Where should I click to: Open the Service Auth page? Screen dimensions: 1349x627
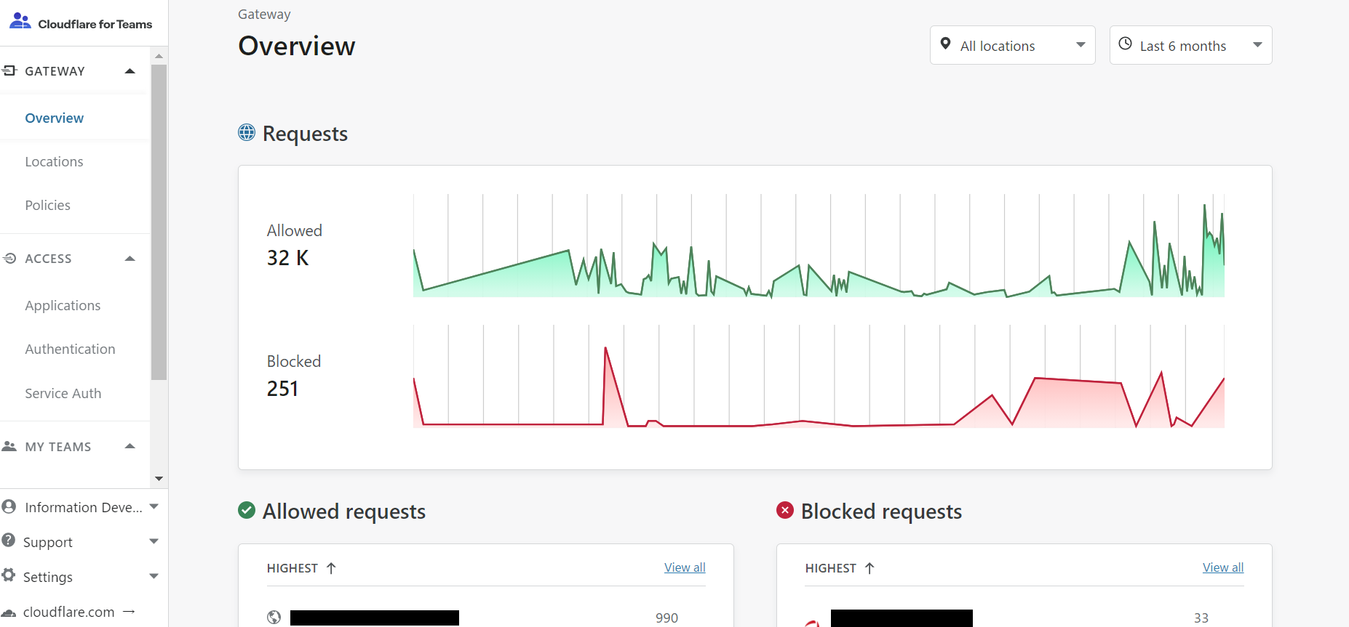pyautogui.click(x=63, y=393)
